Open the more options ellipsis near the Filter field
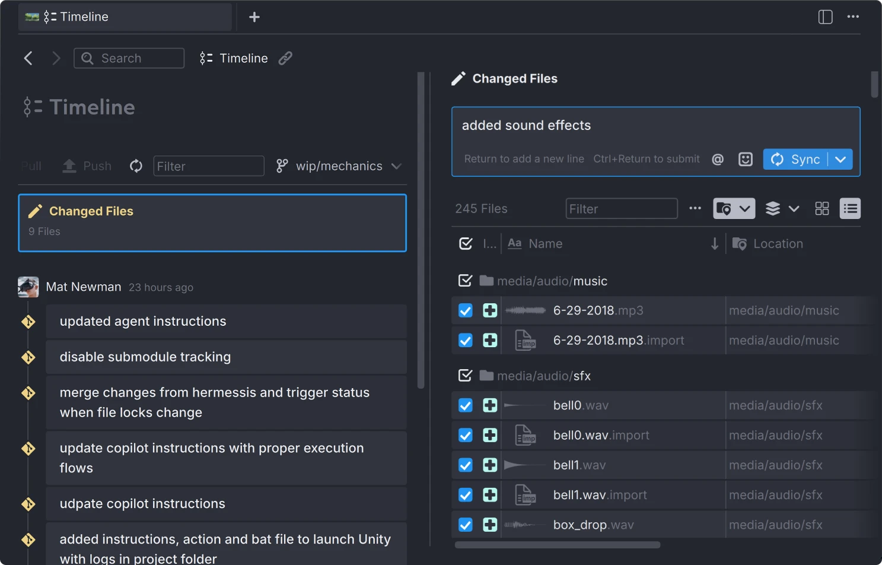The width and height of the screenshot is (882, 565). click(695, 208)
